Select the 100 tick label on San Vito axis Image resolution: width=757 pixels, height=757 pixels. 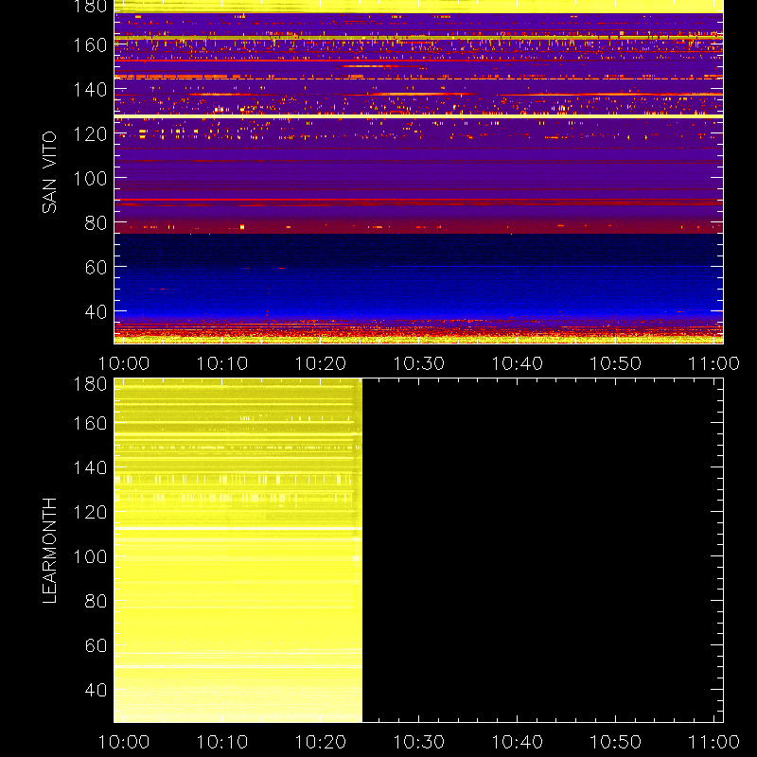point(90,178)
